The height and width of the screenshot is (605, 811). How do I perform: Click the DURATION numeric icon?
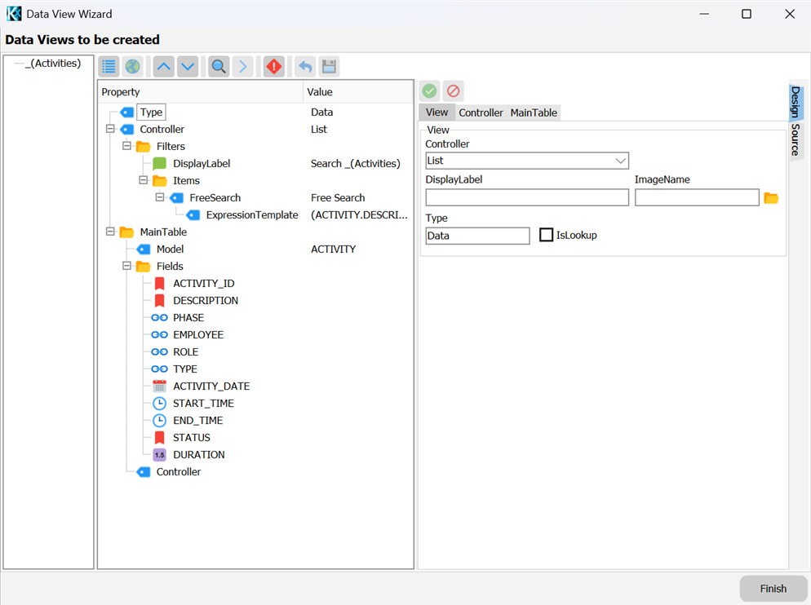(160, 455)
